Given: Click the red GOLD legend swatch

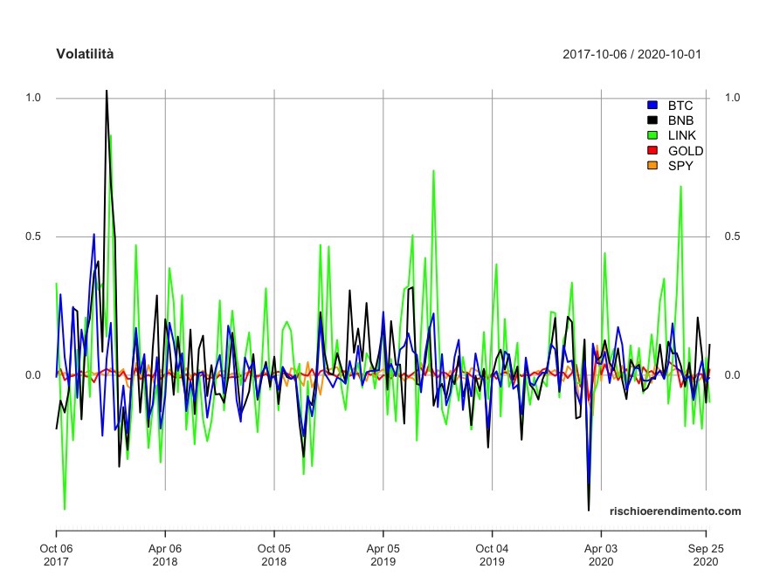Looking at the screenshot, I should 652,151.
